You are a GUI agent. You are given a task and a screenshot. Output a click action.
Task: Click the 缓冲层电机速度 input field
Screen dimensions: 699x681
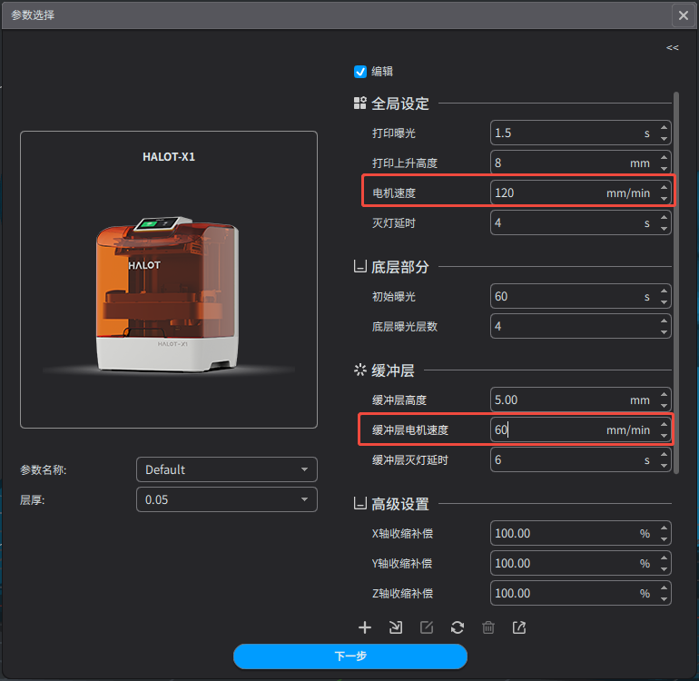click(580, 429)
